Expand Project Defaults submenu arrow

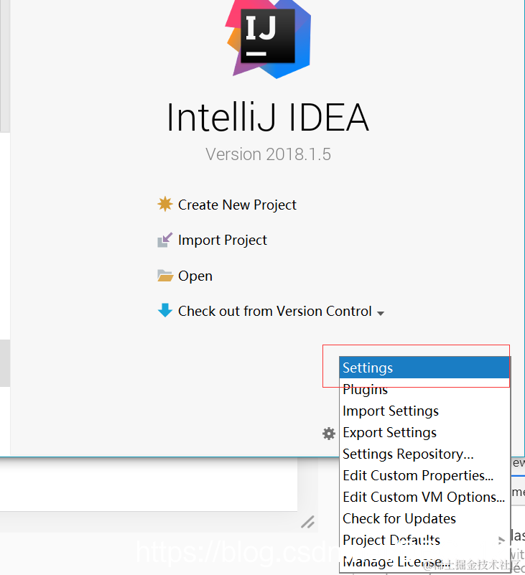point(501,540)
